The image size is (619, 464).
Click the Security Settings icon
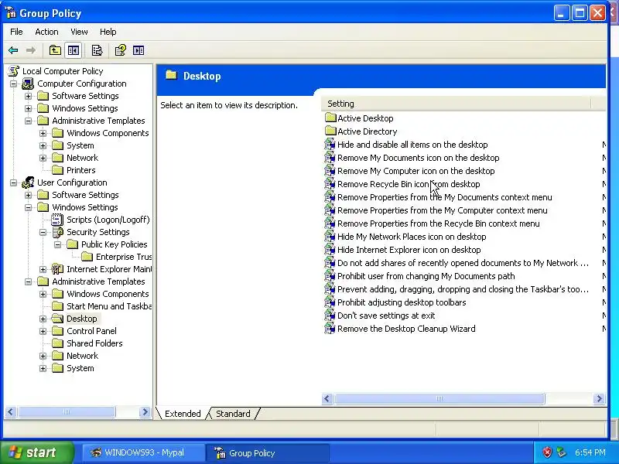[57, 232]
